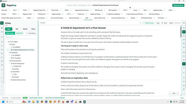Viewport: 186px width, 104px height.
Task: Click the Share button in the preview toolbar
Action: (x=164, y=23)
